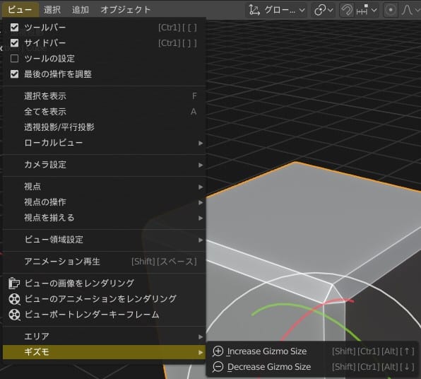Click the Increase Gizmo Size magnifier icon

point(218,351)
